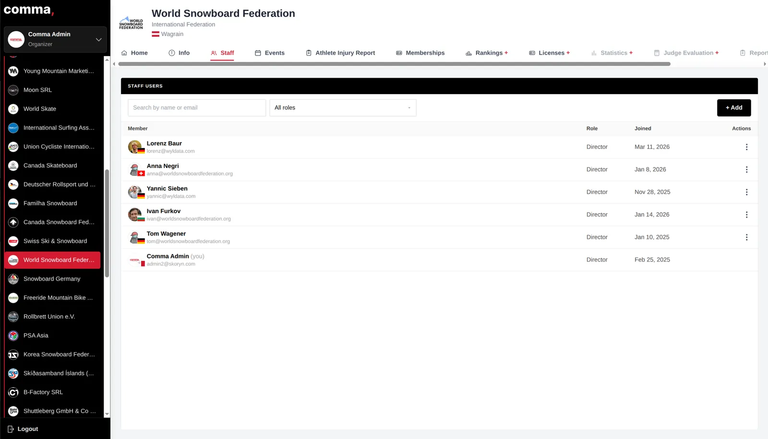Viewport: 768px width, 439px height.
Task: Open the Statistics tab
Action: 612,53
